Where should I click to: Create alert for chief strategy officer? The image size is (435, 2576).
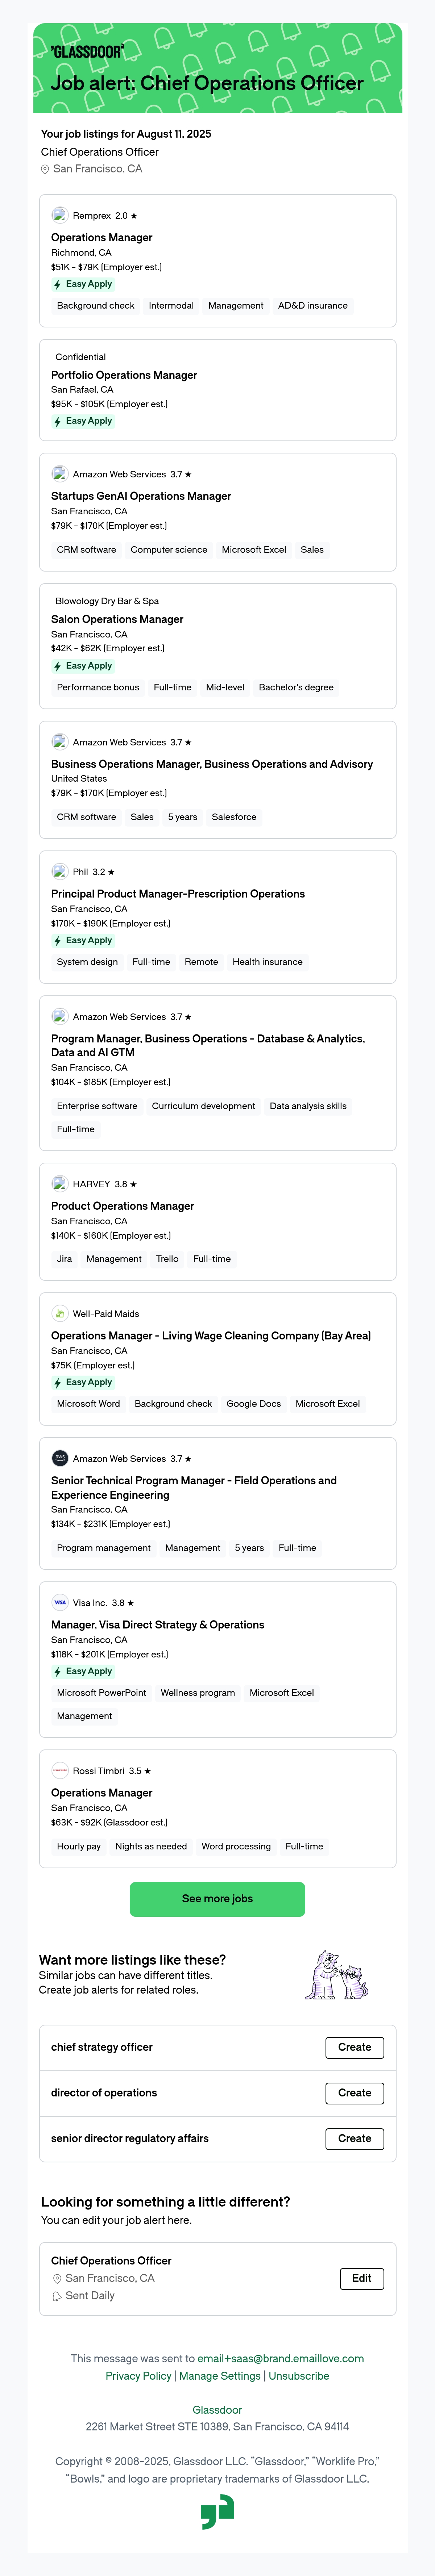click(354, 2047)
